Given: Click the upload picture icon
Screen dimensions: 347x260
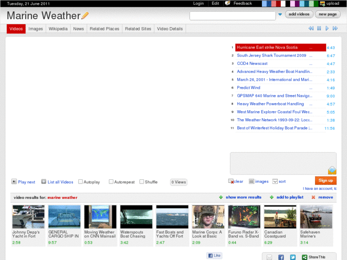Looking at the screenshot, I should point(323,3).
